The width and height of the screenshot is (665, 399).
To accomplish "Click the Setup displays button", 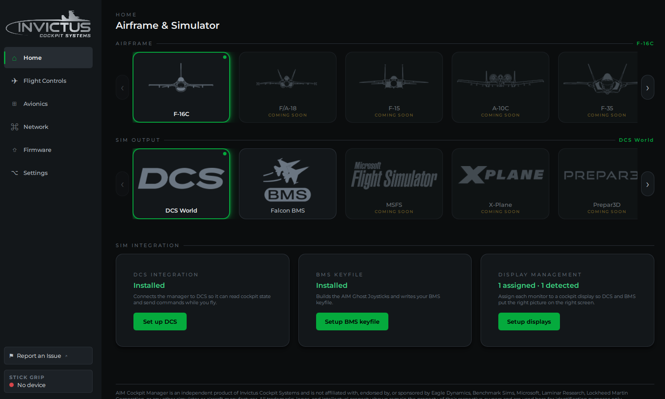I will (x=529, y=322).
